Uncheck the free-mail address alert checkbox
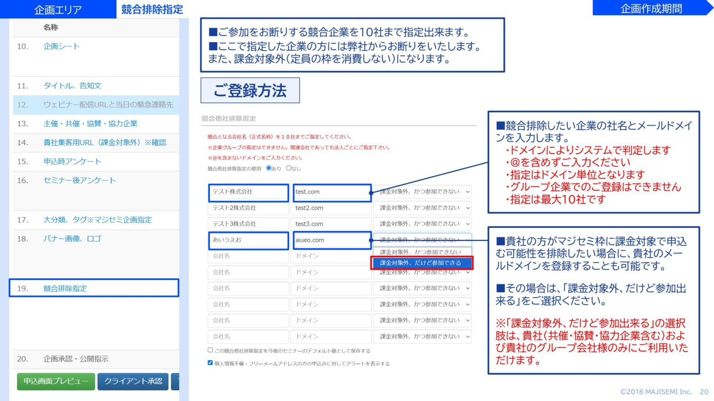714x401 pixels. coord(210,363)
